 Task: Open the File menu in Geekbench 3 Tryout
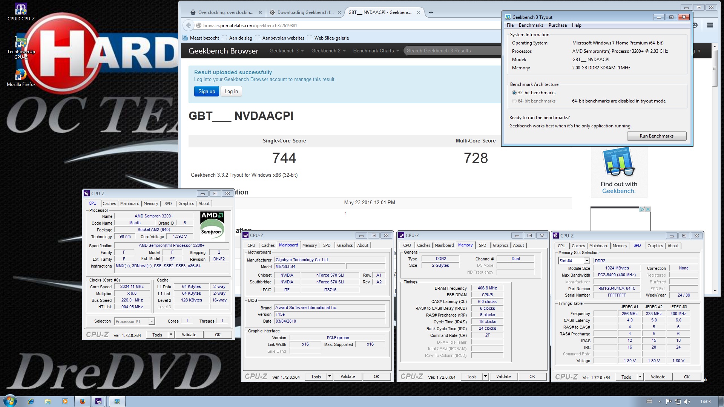click(510, 25)
